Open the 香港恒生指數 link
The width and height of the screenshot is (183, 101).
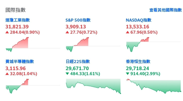138,62
